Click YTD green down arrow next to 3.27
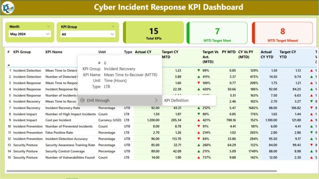This screenshot has height=179, width=319. pyautogui.click(x=312, y=101)
